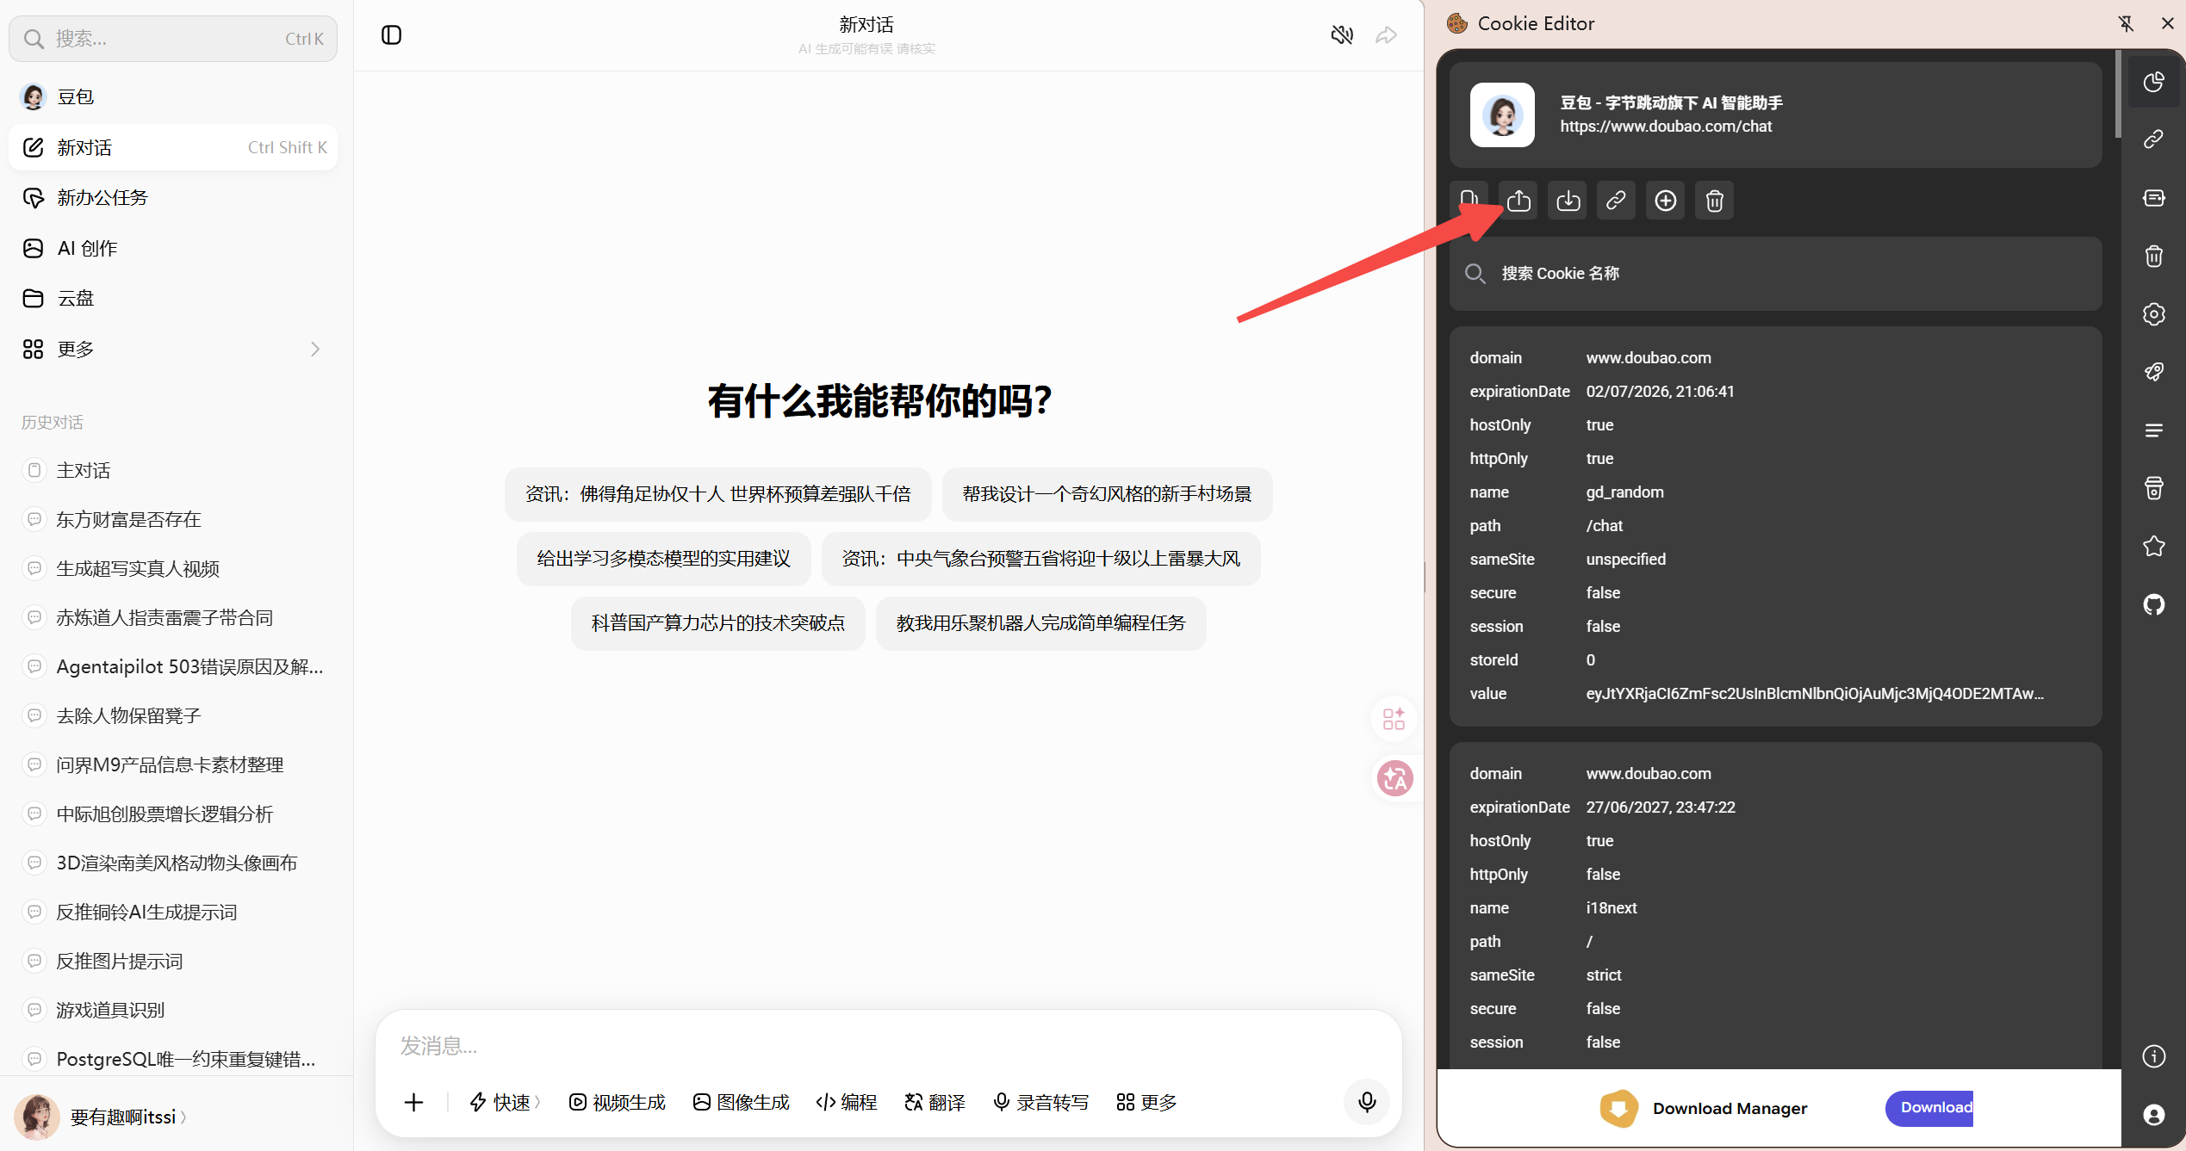
Task: Expand the 更多 item in left sidebar
Action: click(173, 349)
